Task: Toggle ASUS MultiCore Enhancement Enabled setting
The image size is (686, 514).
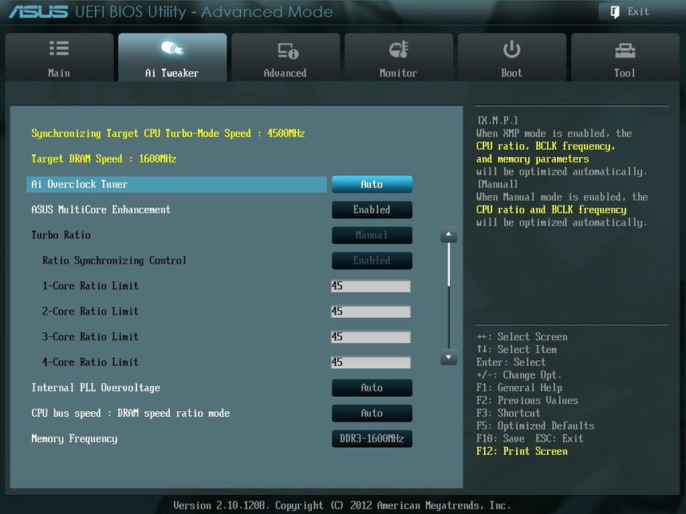Action: (372, 210)
